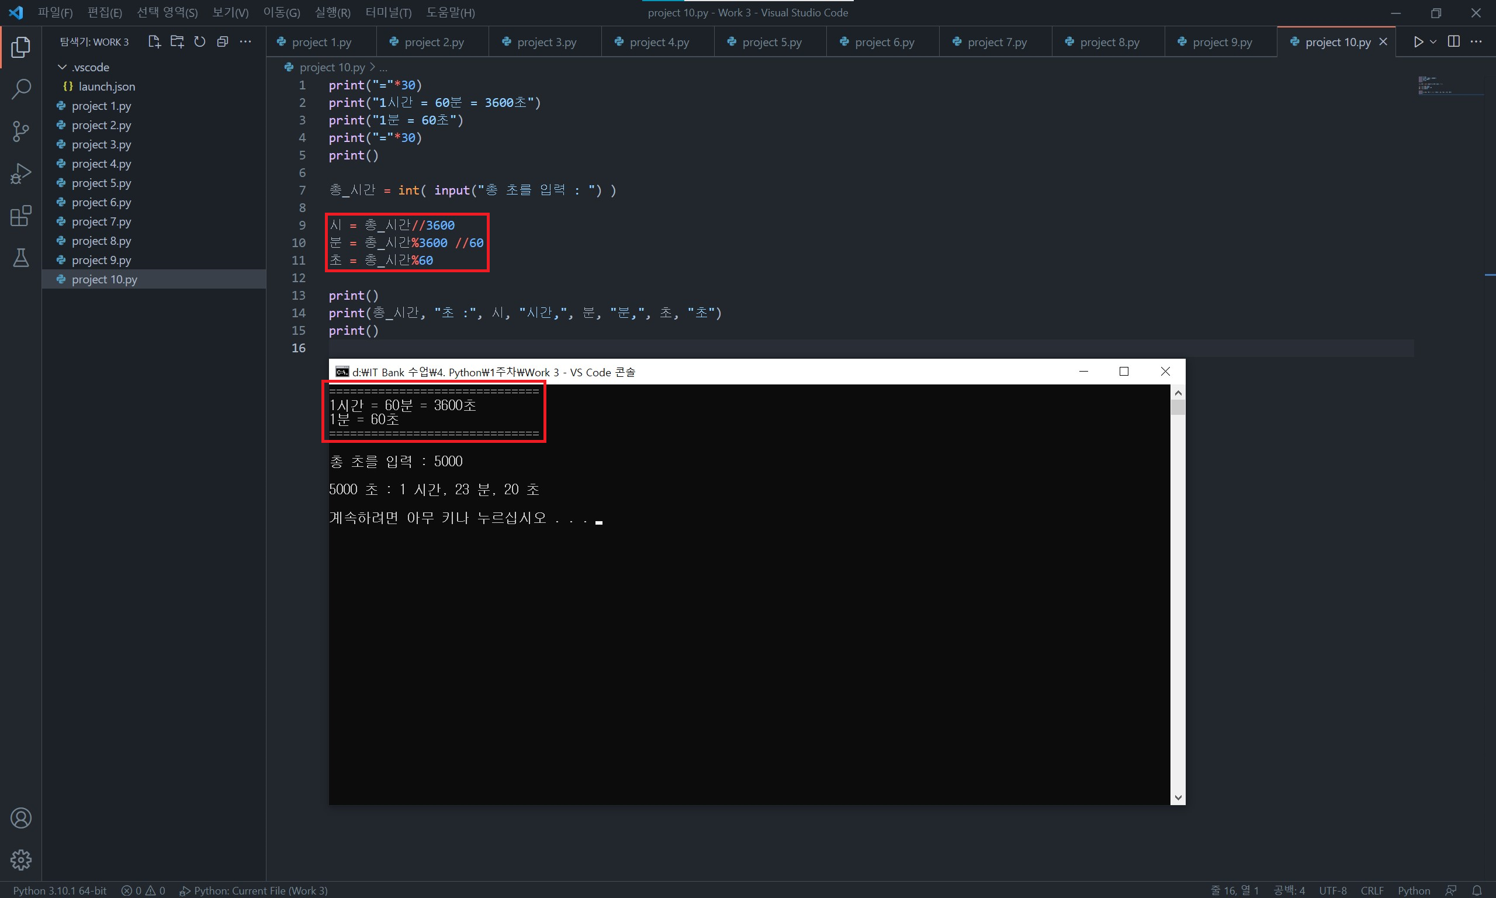Screen dimensions: 1496x898
Task: Open the Manage gear menu
Action: 20,859
